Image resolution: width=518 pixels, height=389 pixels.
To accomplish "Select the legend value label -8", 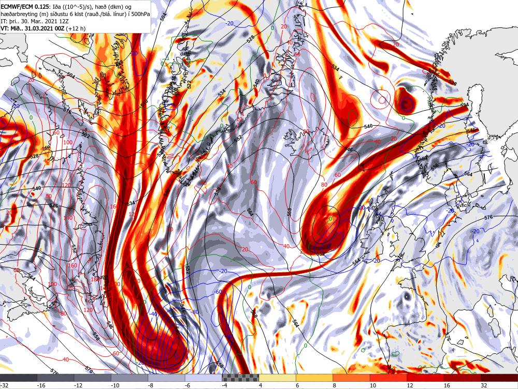I will click(151, 385).
